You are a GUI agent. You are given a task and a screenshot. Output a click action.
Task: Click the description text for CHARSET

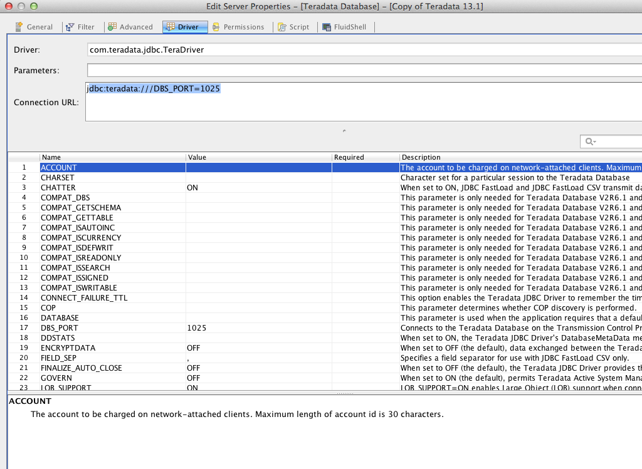click(515, 177)
